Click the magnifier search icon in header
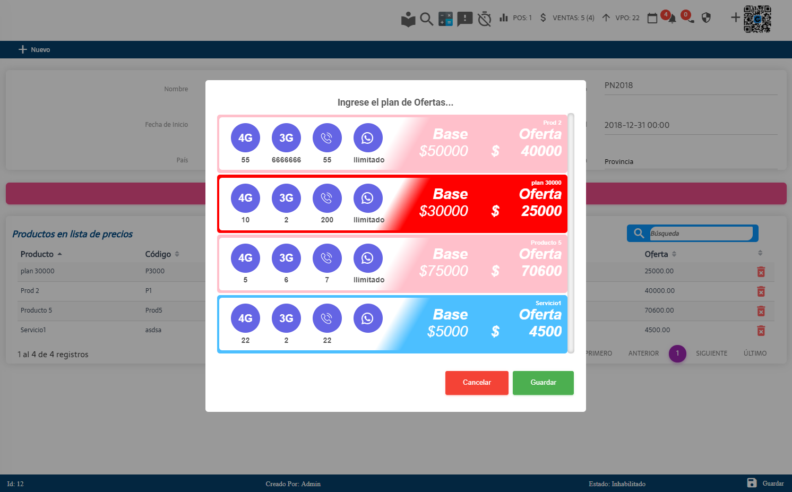Image resolution: width=792 pixels, height=492 pixels. tap(426, 19)
